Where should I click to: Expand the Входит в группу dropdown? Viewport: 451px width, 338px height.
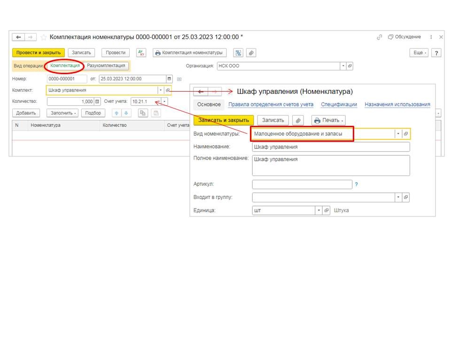point(398,197)
